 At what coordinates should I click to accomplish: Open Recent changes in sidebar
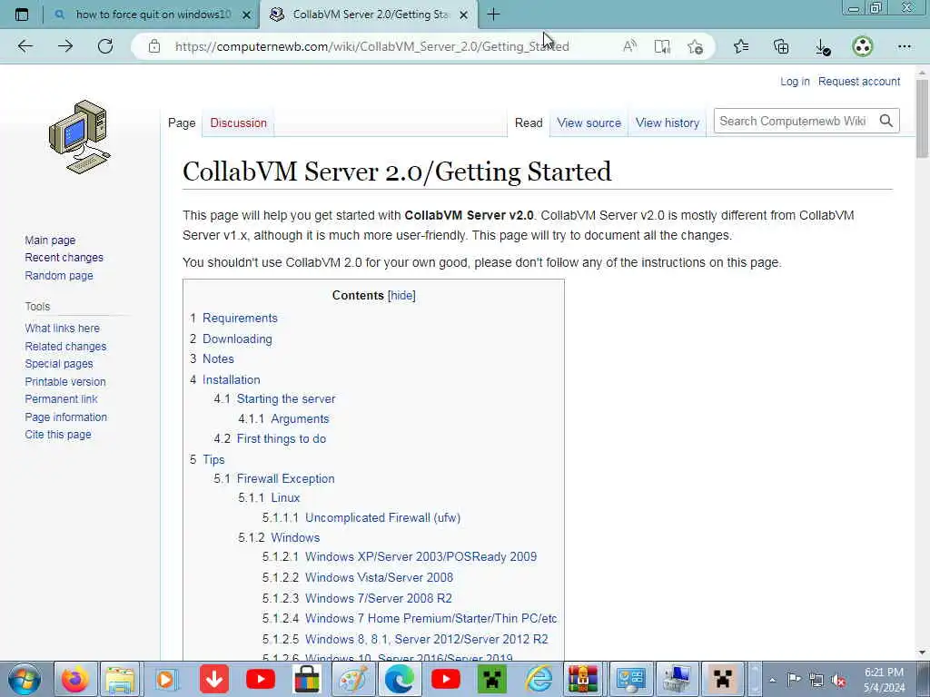coord(64,257)
